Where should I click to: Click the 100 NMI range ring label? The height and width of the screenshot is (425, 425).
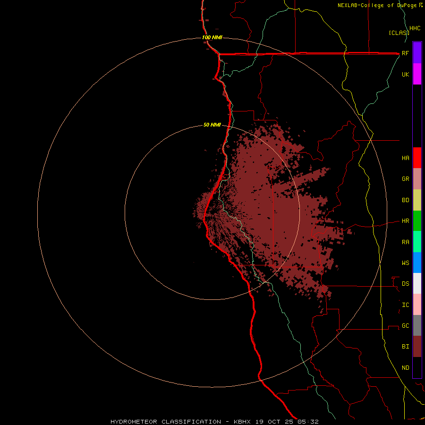click(x=212, y=37)
